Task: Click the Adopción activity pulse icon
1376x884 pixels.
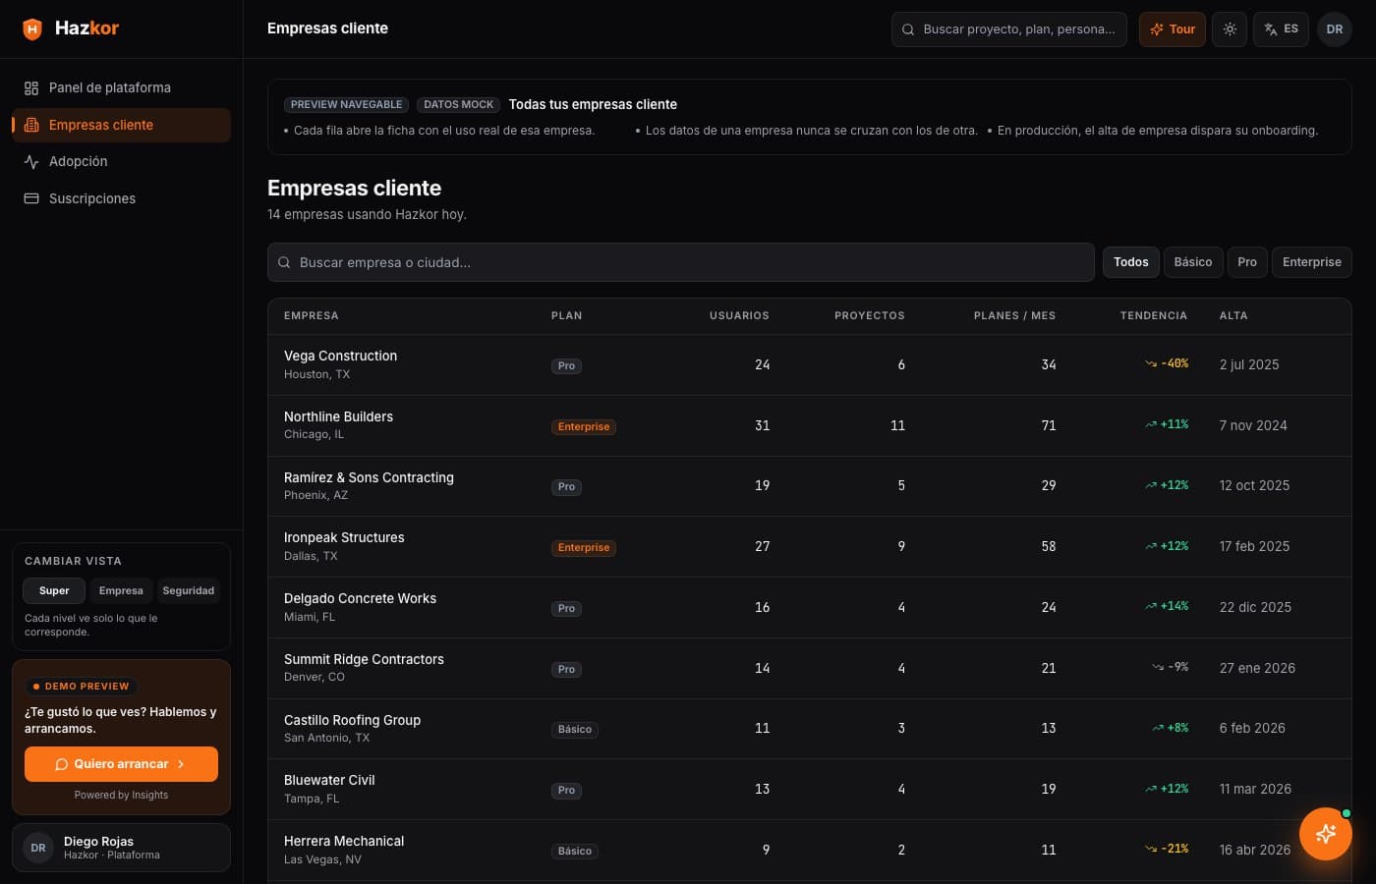Action: [x=31, y=162]
